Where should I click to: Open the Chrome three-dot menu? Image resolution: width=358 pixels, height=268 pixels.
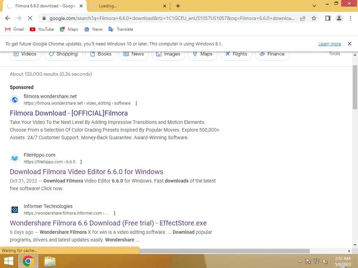350,18
